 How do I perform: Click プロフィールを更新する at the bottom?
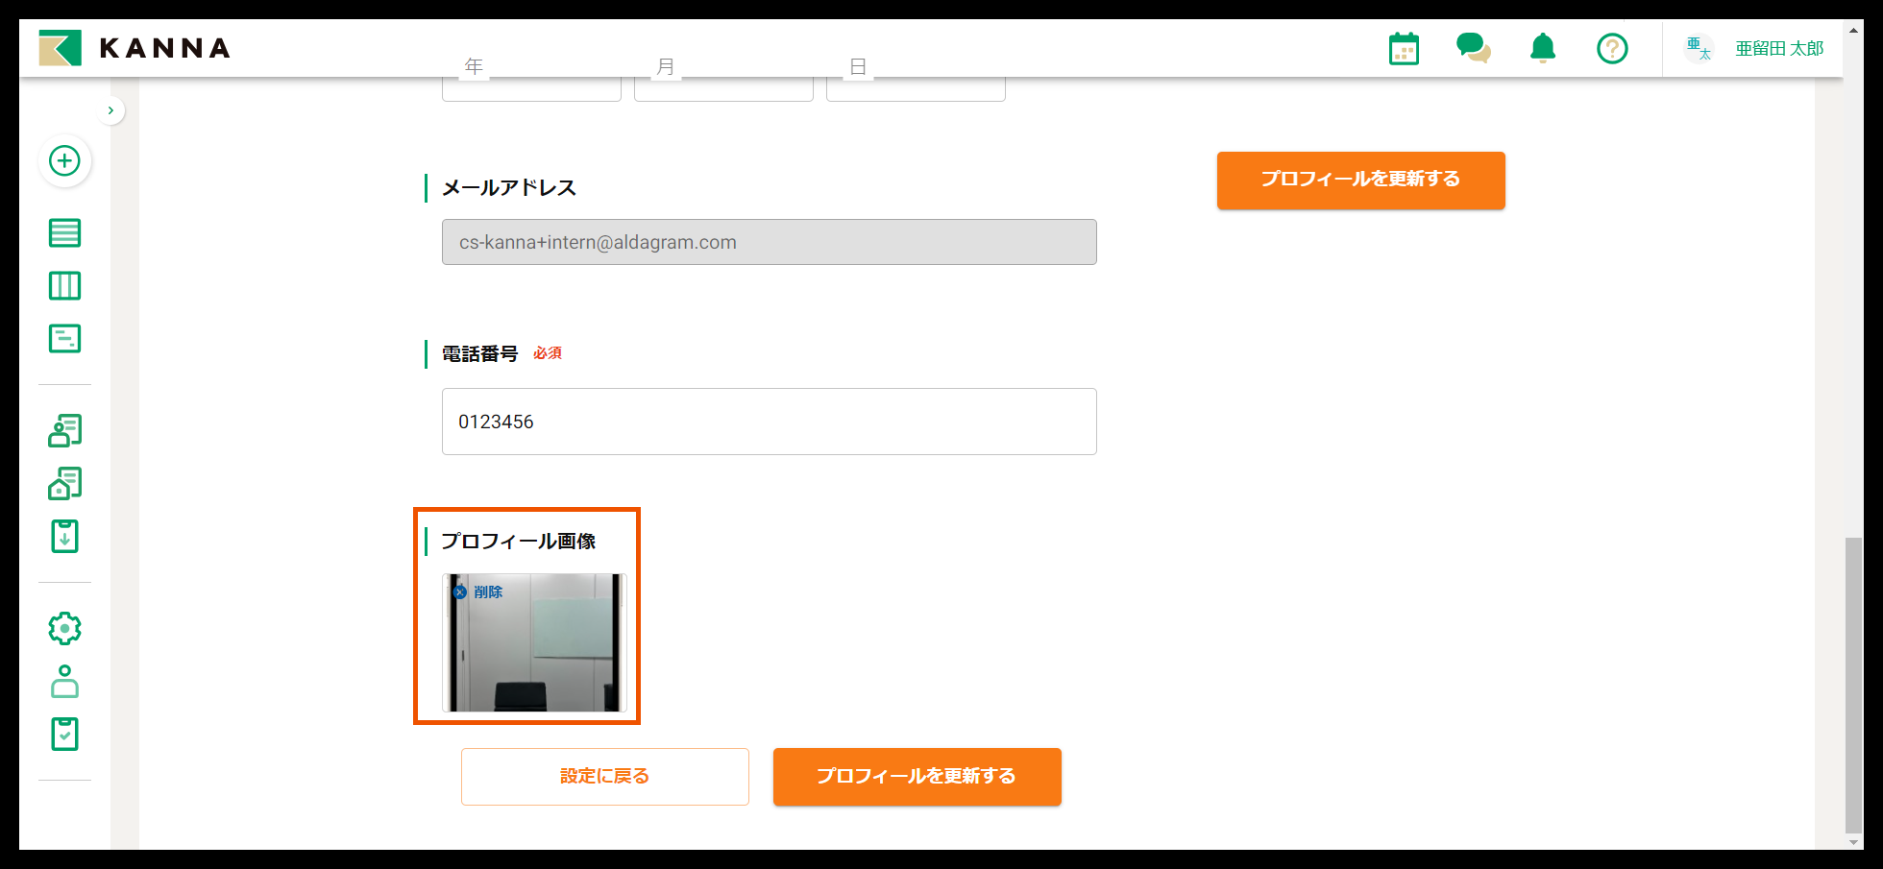917,776
